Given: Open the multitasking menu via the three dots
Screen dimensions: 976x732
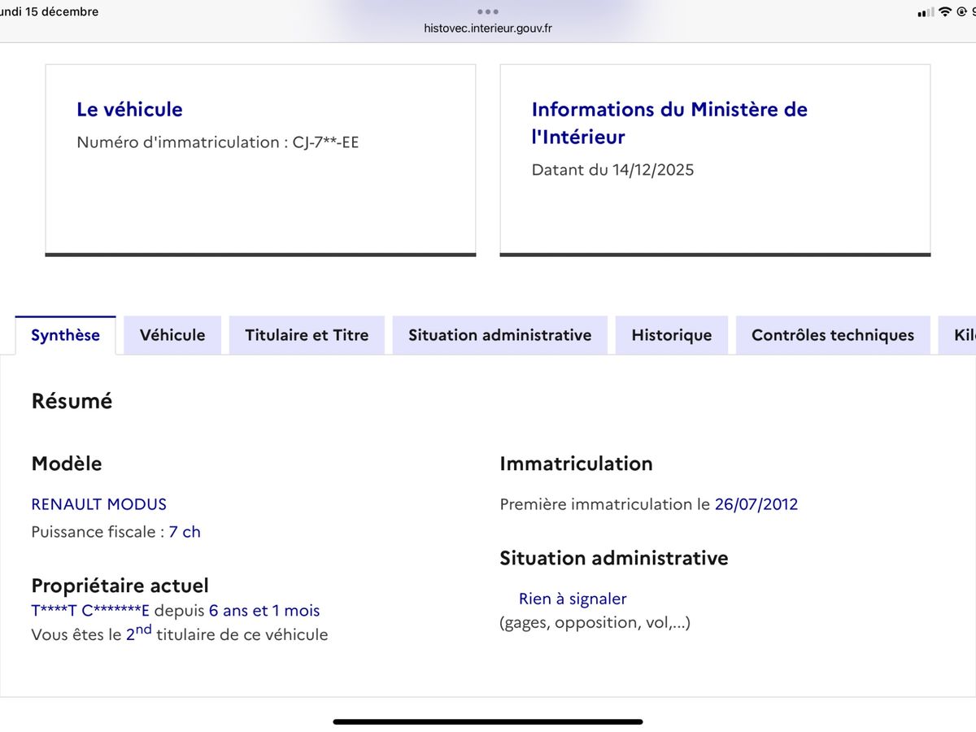Looking at the screenshot, I should (487, 11).
